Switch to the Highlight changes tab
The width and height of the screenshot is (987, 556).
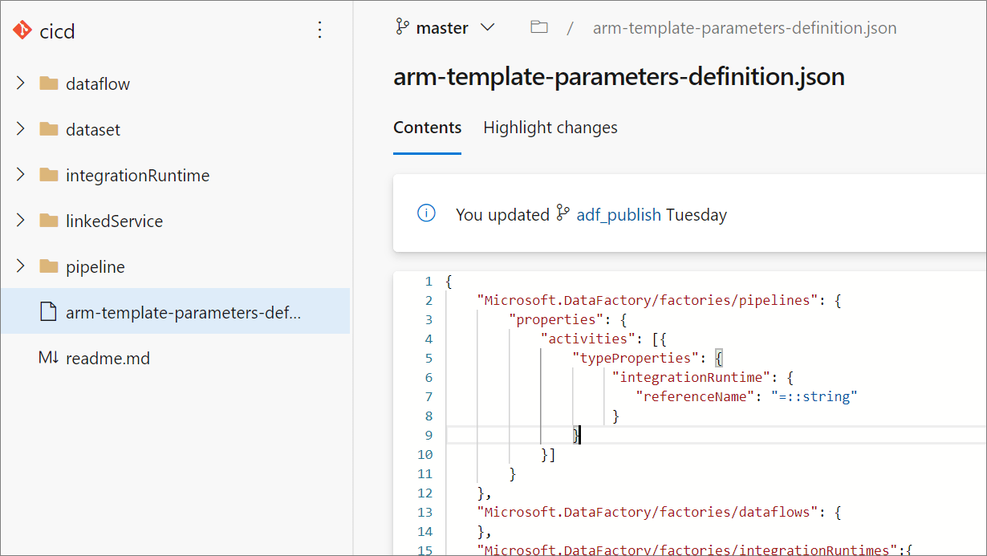550,128
